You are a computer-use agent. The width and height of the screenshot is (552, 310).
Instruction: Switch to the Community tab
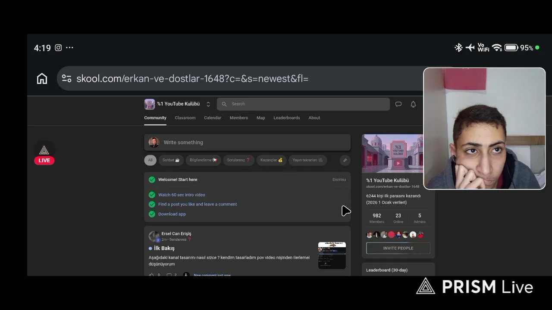click(155, 118)
